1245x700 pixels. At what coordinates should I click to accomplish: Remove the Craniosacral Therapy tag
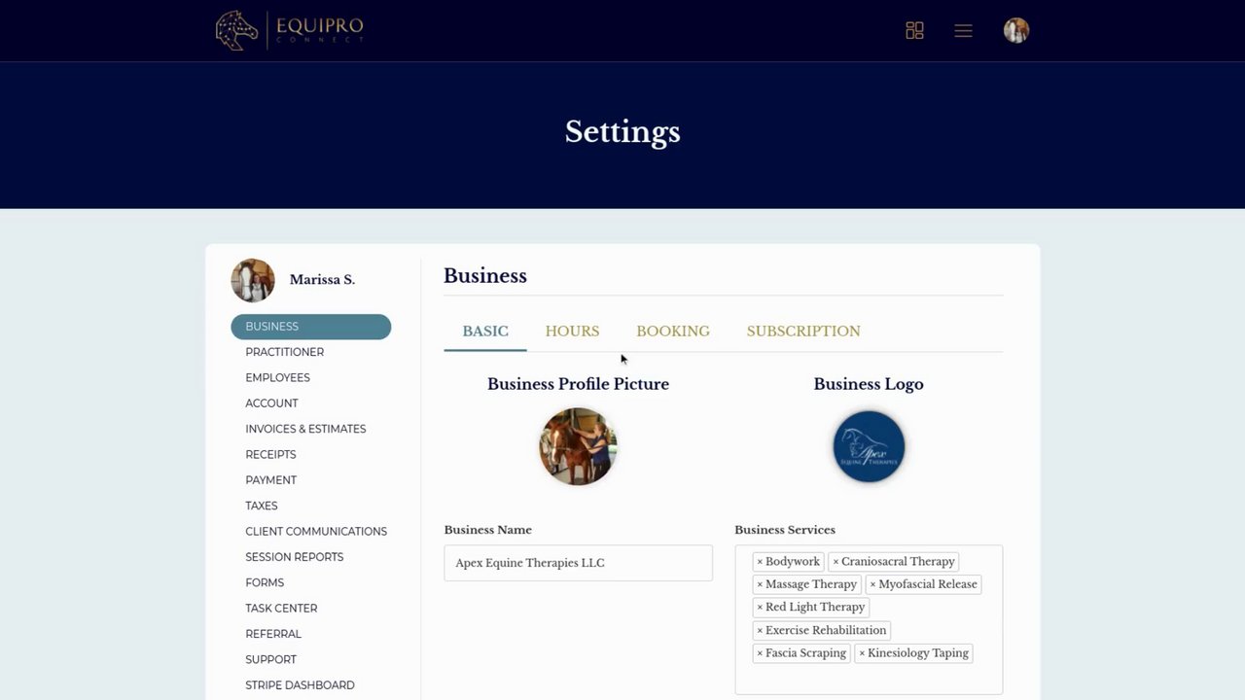pyautogui.click(x=836, y=562)
